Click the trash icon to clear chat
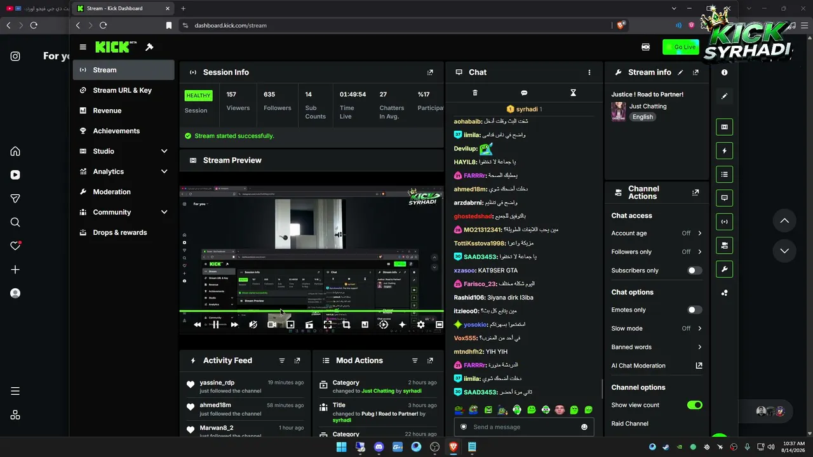 [475, 93]
